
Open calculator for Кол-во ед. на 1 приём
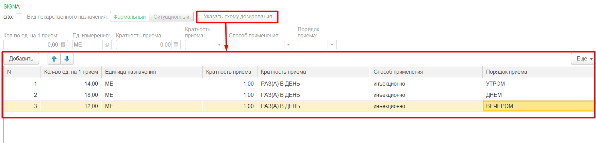[x=63, y=45]
